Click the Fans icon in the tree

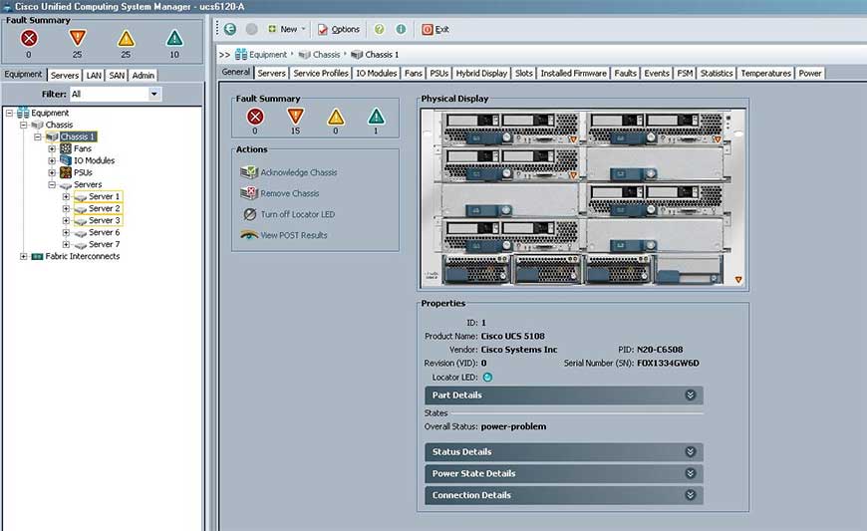coord(66,148)
